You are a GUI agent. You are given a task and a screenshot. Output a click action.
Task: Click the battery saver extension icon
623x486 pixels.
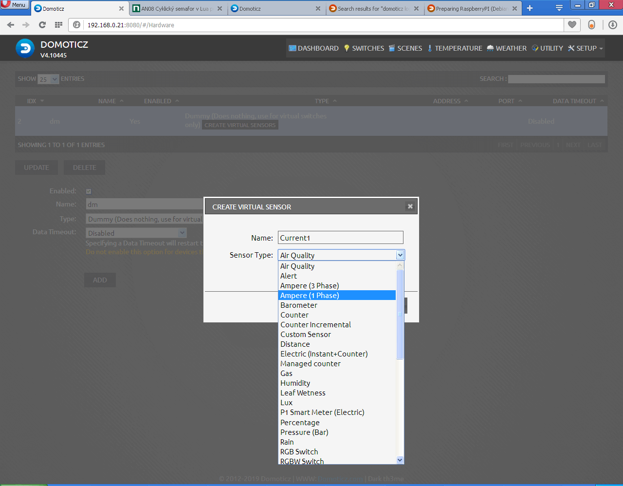591,25
